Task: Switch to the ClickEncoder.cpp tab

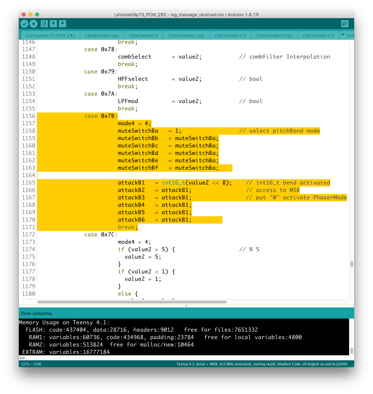Action: tap(102, 35)
